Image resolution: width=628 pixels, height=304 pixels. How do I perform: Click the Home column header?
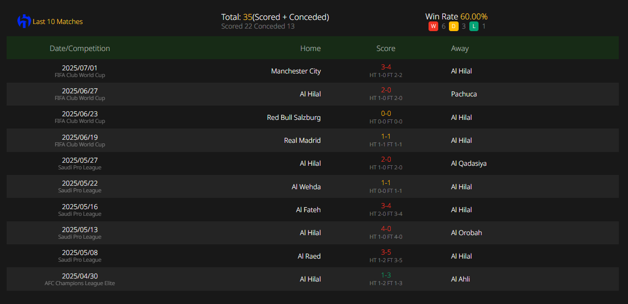[311, 48]
